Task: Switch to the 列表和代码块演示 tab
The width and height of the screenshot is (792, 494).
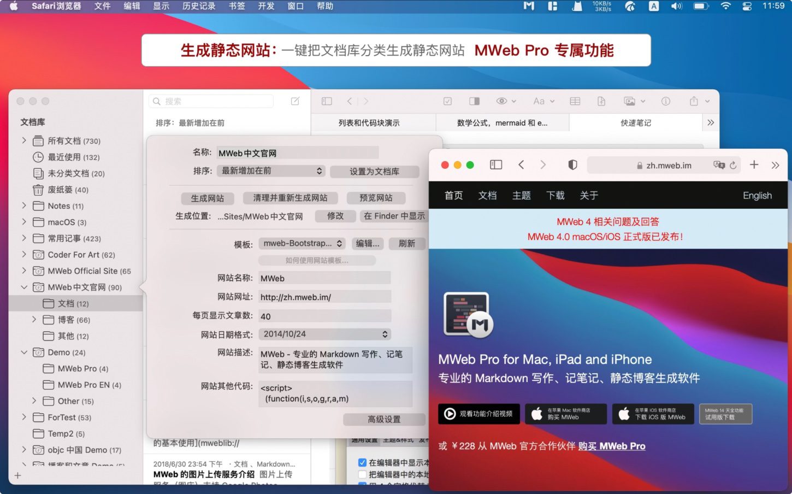Action: pyautogui.click(x=369, y=123)
